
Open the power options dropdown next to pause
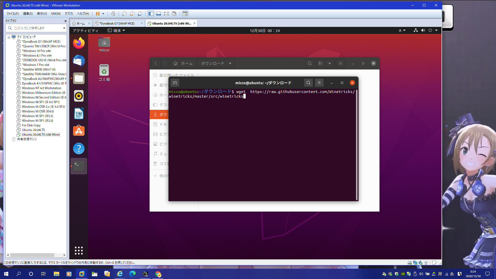click(103, 14)
